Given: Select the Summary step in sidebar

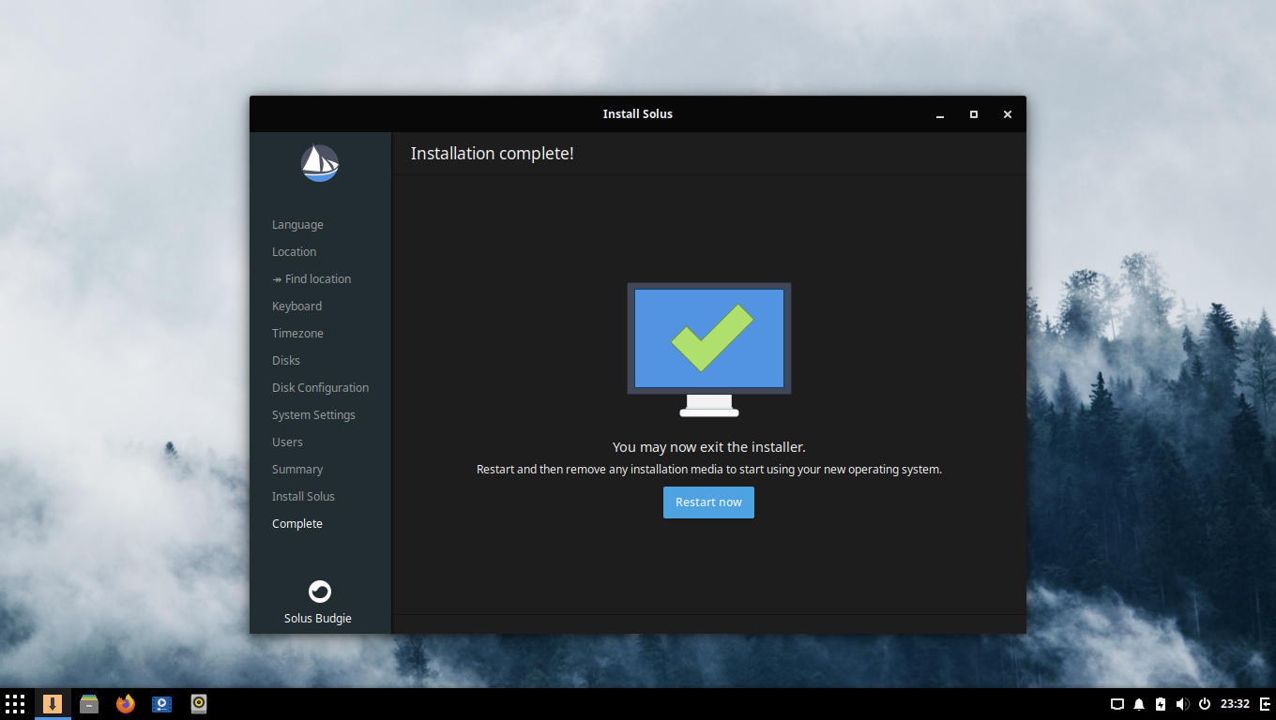Looking at the screenshot, I should point(297,470).
